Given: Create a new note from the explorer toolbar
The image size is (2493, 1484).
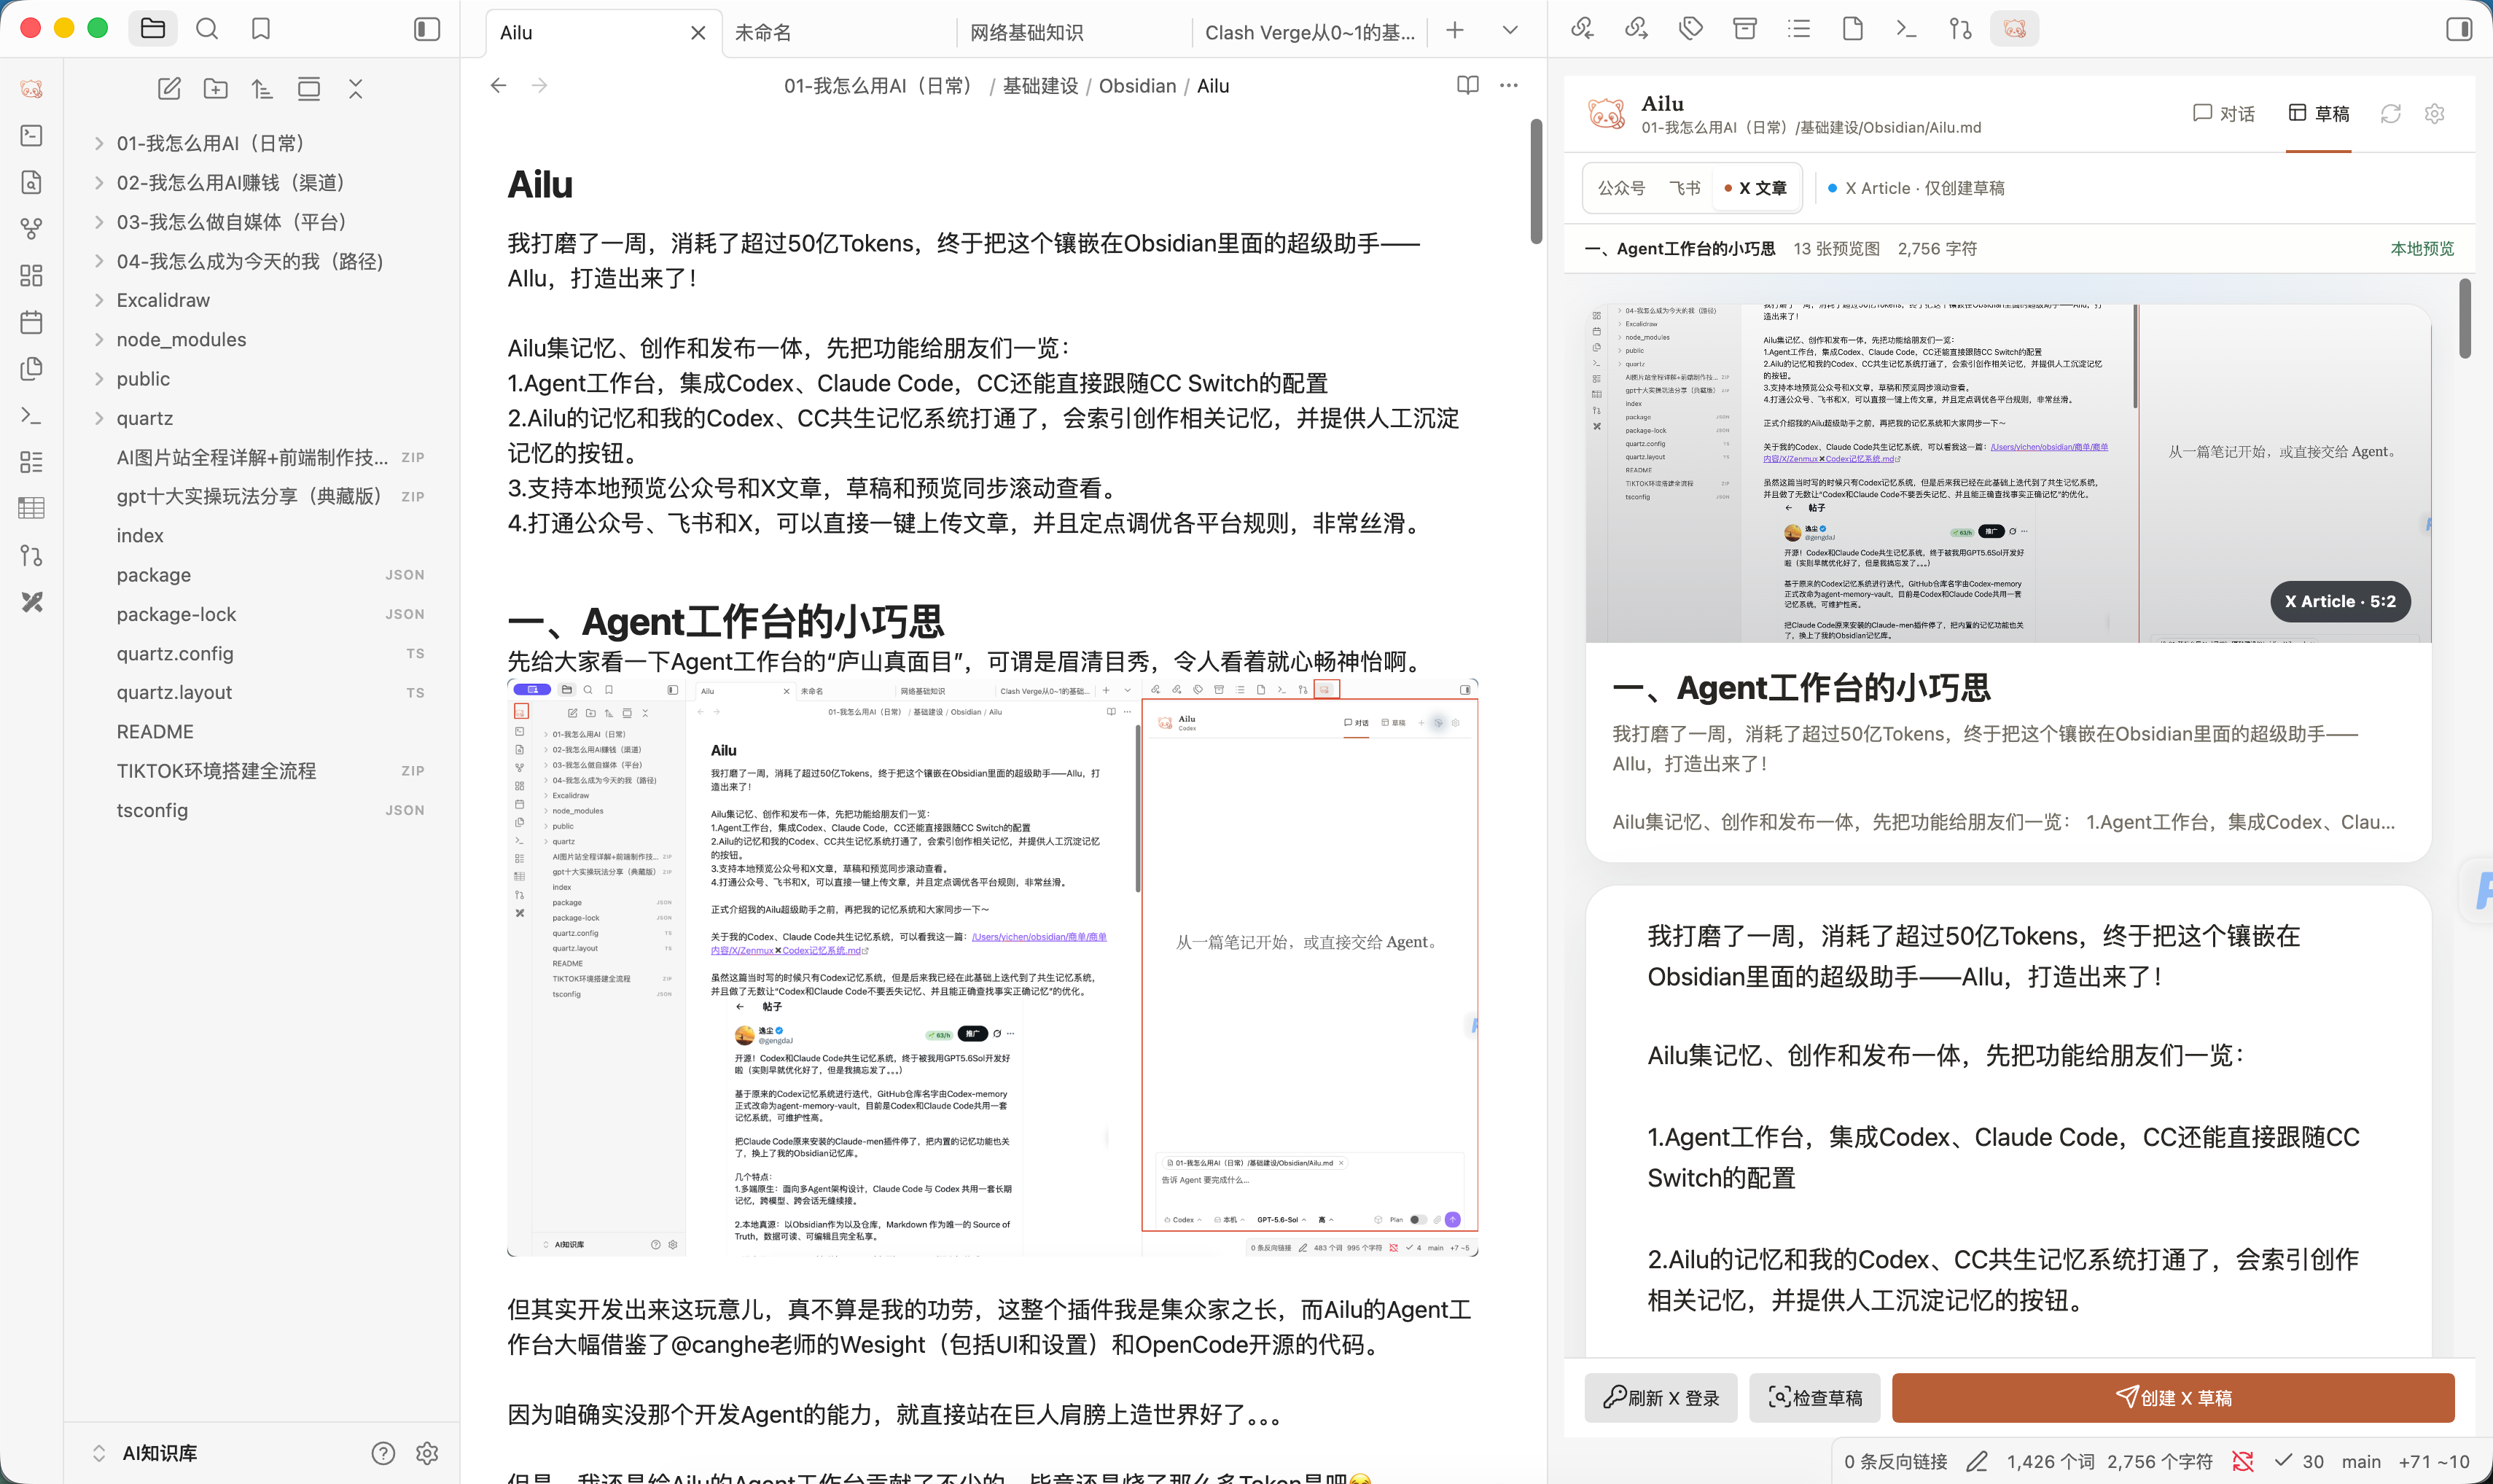Looking at the screenshot, I should pyautogui.click(x=169, y=89).
